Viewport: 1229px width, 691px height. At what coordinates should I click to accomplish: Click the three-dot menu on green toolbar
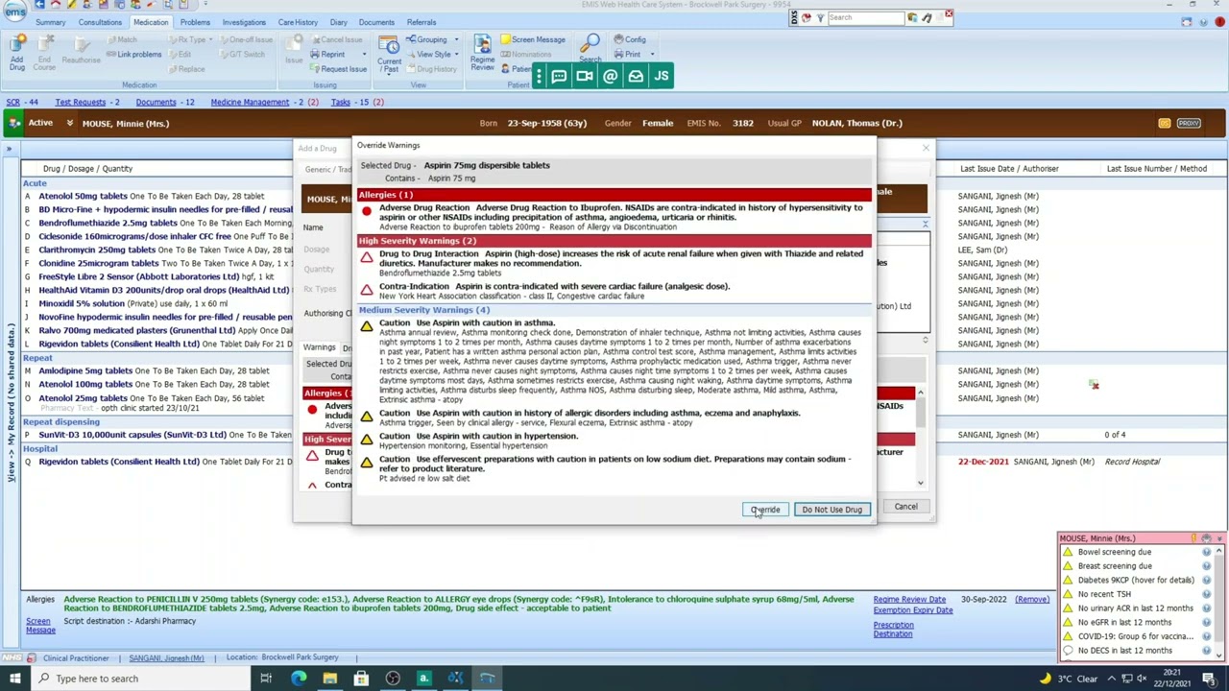coord(539,76)
